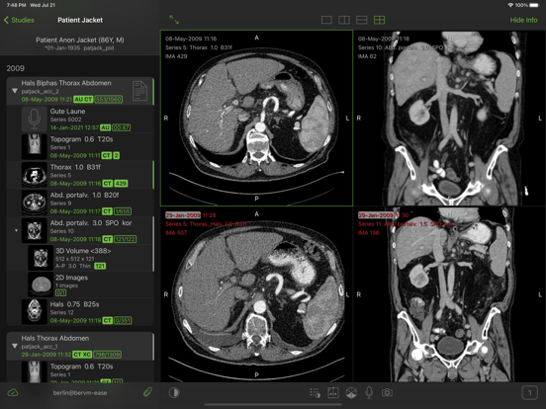
Task: Click Hide Info
Action: click(523, 20)
